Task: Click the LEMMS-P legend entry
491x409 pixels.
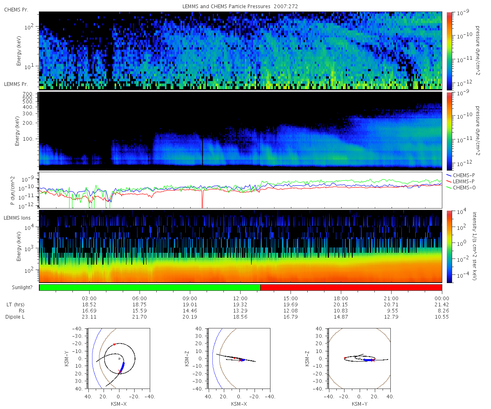Action: click(x=461, y=181)
